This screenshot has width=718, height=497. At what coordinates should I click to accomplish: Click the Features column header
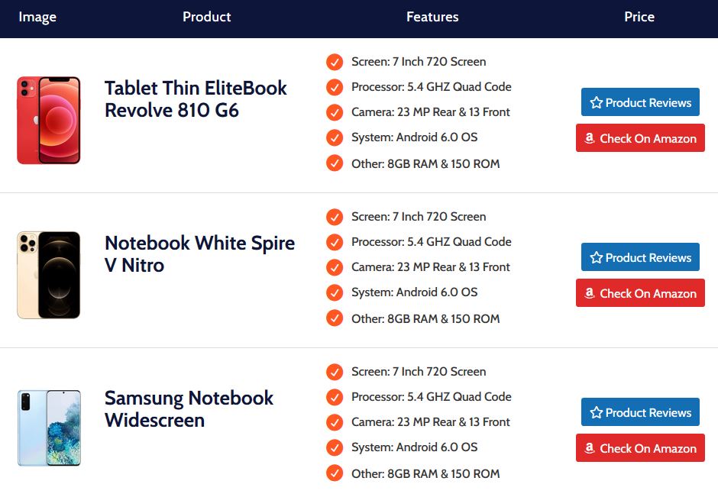click(432, 17)
